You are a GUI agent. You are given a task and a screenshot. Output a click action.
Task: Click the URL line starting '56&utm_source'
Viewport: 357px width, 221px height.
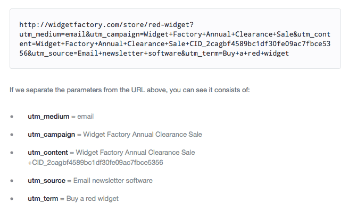tap(154, 54)
